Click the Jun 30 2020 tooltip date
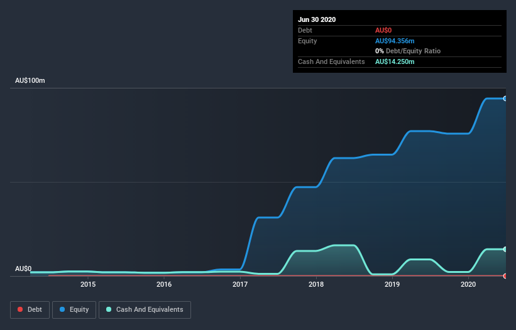Viewport: 516px width, 330px height. click(317, 19)
